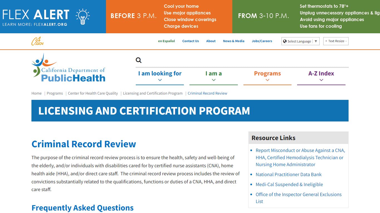Go to Programs breadcrumb
The height and width of the screenshot is (213, 380).
tap(55, 93)
